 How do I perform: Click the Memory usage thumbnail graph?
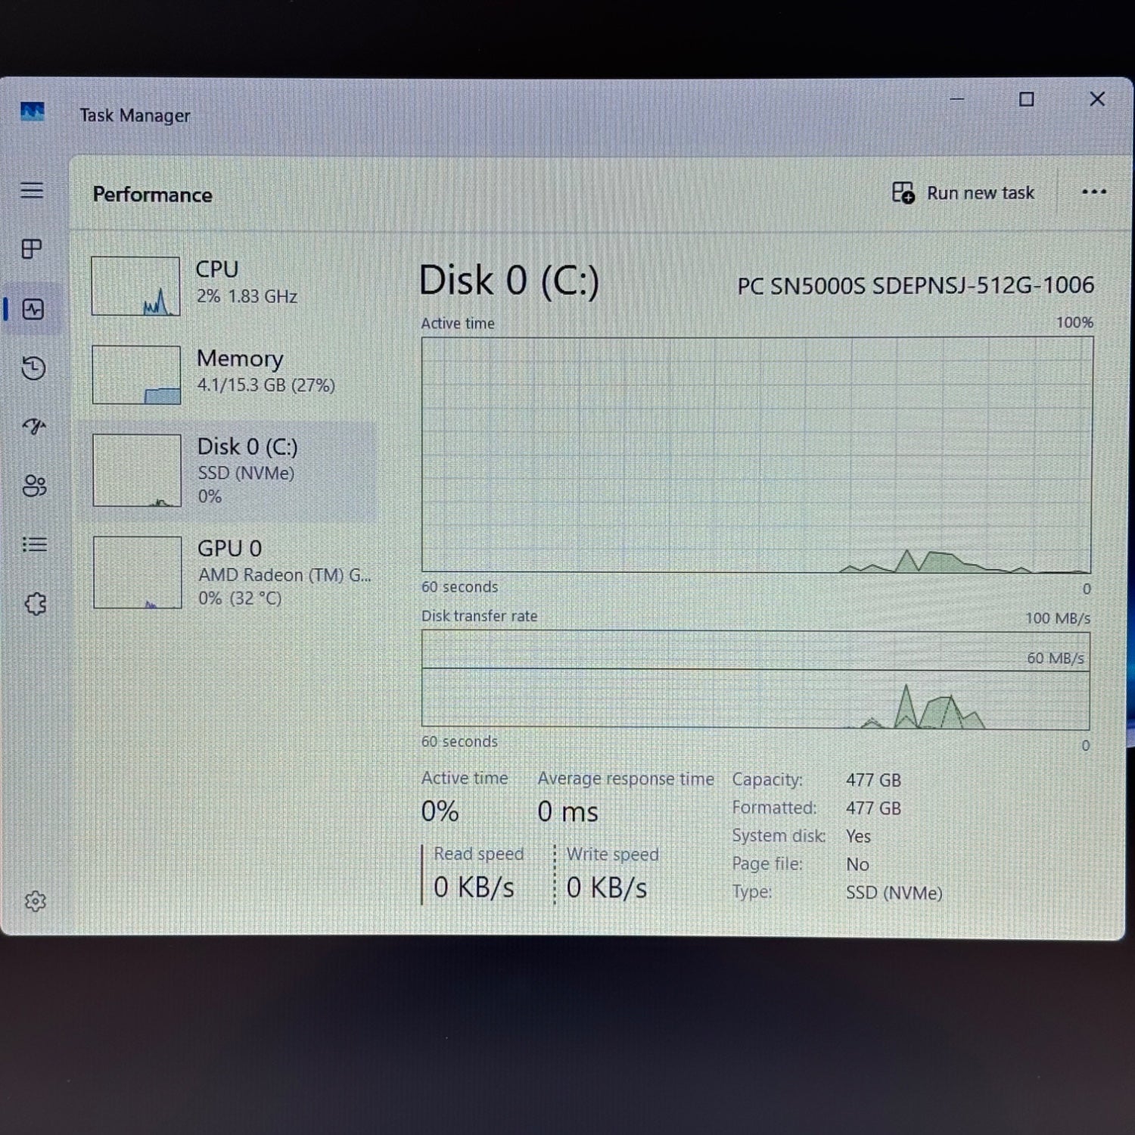point(136,375)
